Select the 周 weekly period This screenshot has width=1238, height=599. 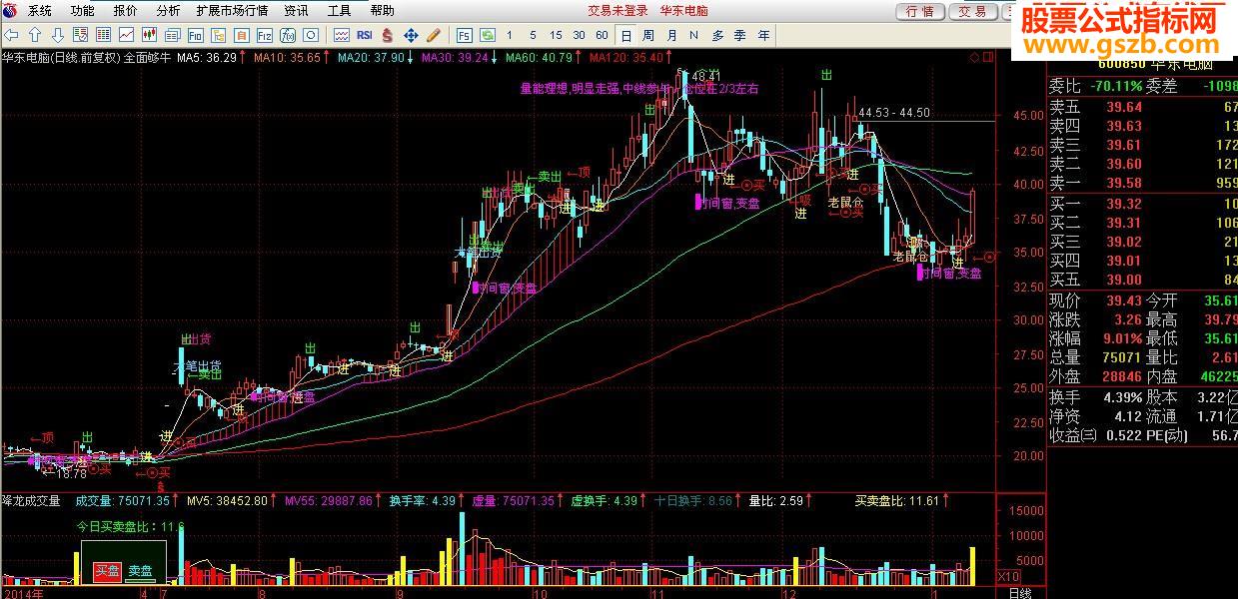(648, 35)
